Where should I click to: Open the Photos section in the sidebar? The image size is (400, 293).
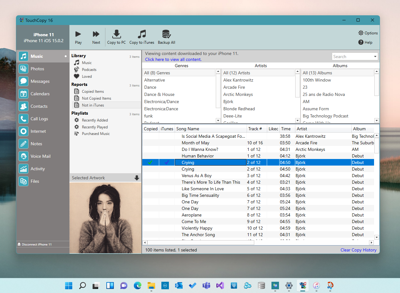[43, 69]
